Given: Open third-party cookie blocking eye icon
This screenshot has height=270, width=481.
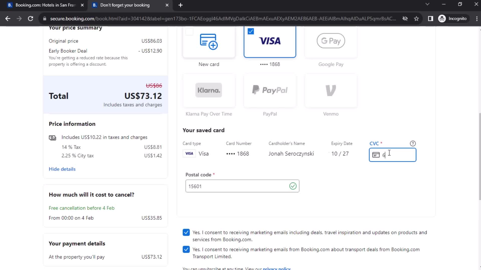Looking at the screenshot, I should coord(405,18).
